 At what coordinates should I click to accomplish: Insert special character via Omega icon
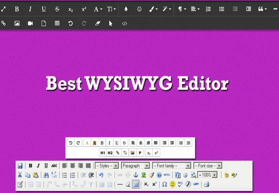pyautogui.click(x=164, y=184)
